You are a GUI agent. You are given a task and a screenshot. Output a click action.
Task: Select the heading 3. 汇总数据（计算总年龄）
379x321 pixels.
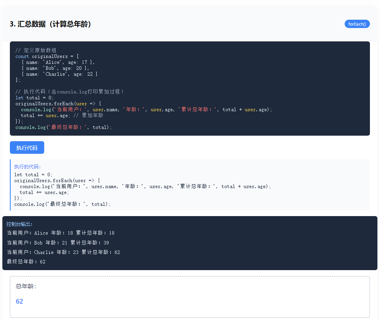tap(51, 24)
